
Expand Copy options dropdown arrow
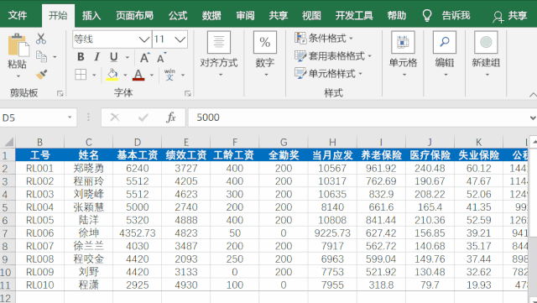(55, 57)
